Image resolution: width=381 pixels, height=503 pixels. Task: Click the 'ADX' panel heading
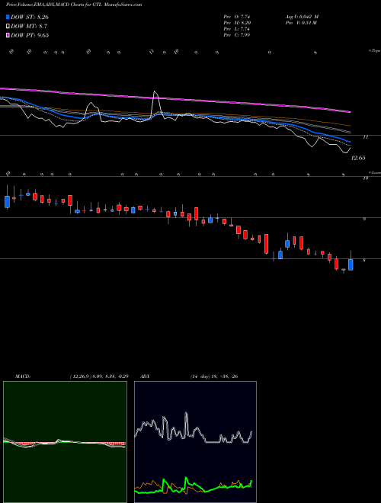tap(146, 376)
